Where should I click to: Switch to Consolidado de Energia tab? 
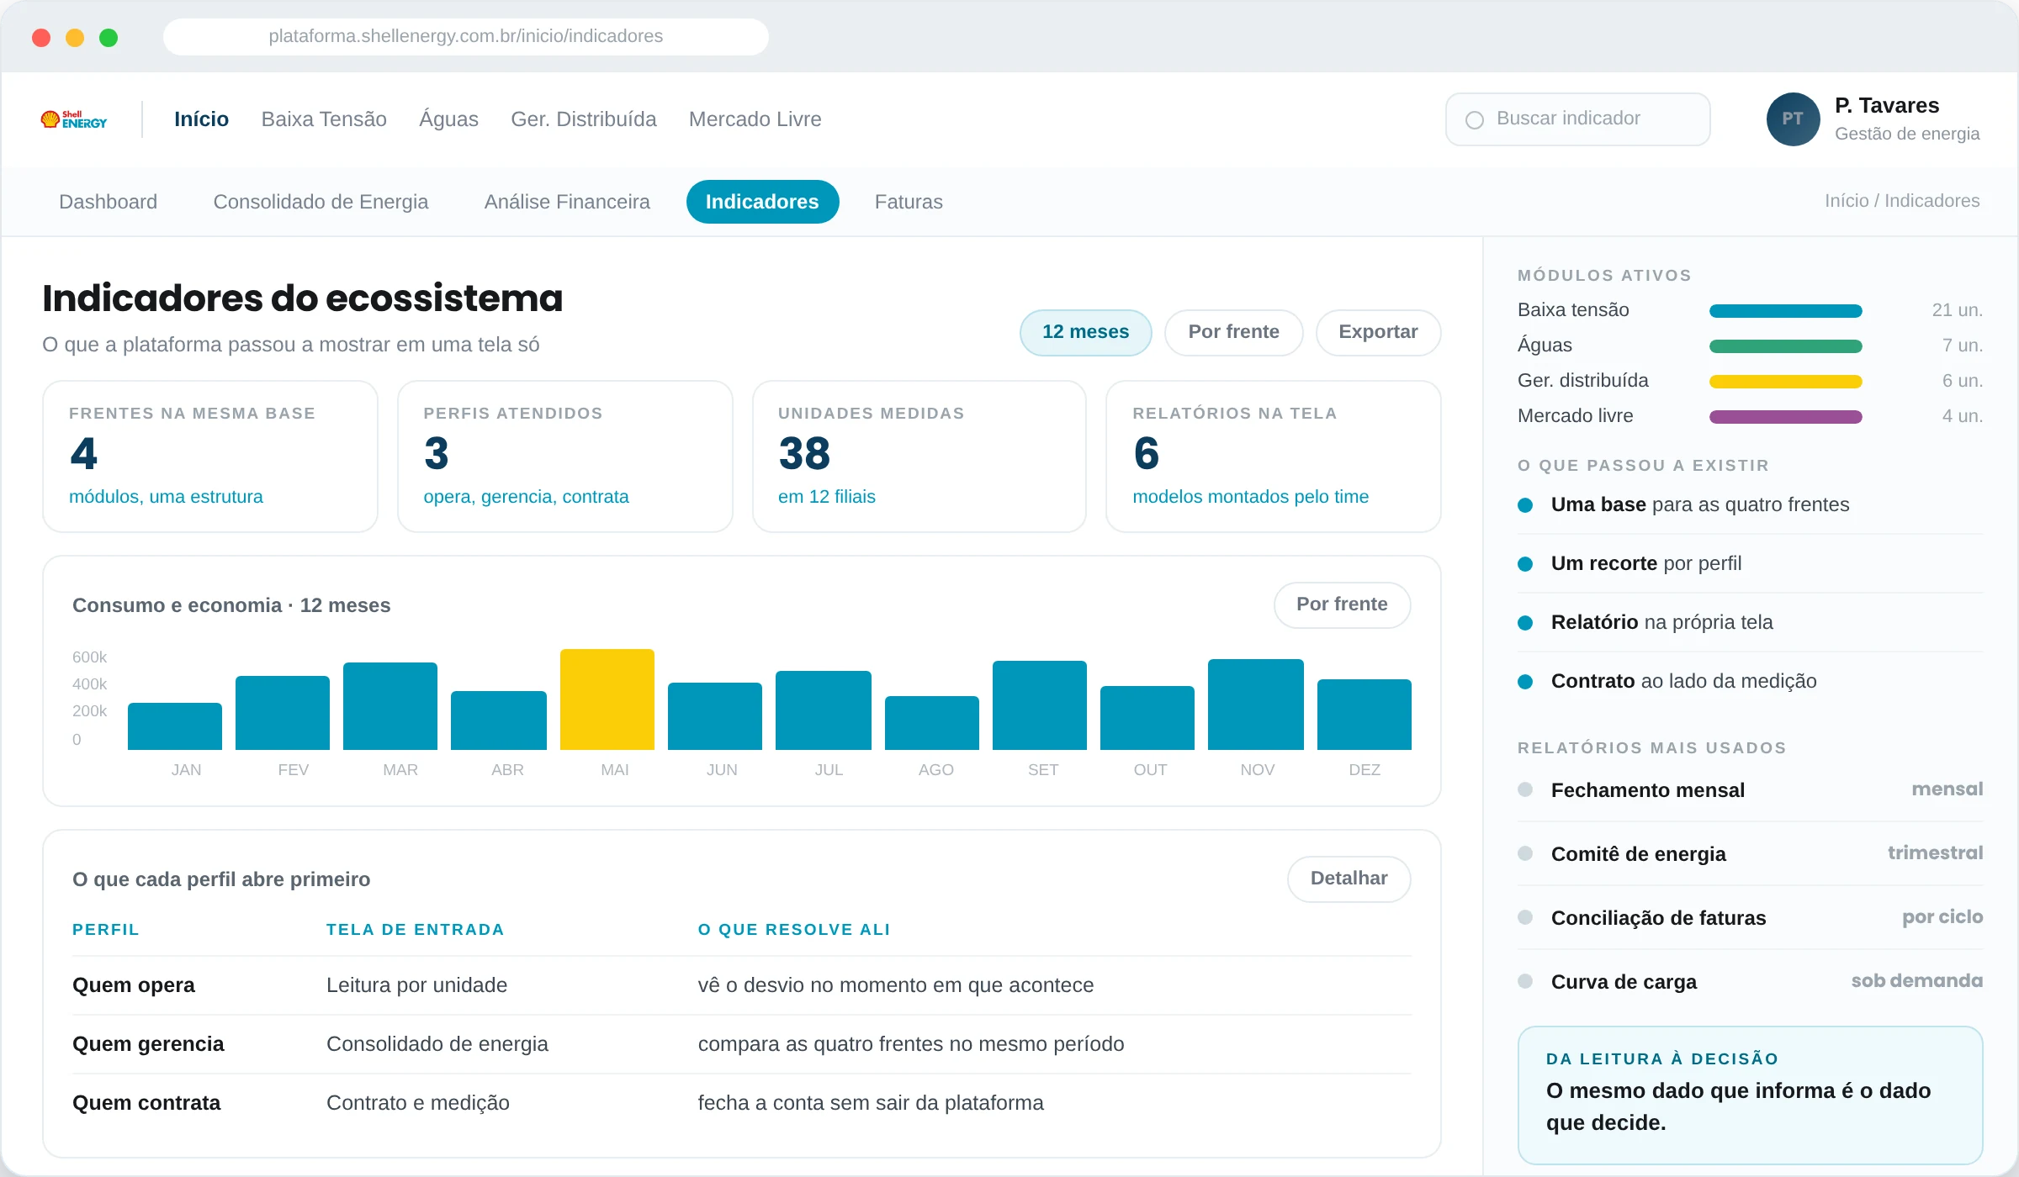[x=321, y=202]
